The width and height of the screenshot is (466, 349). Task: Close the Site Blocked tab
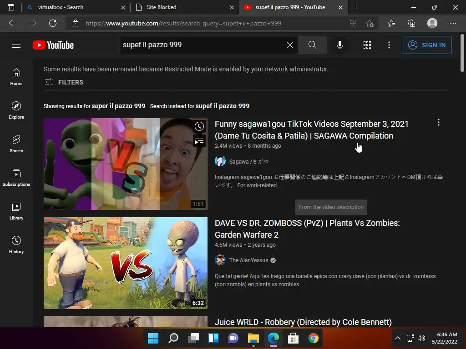point(232,7)
